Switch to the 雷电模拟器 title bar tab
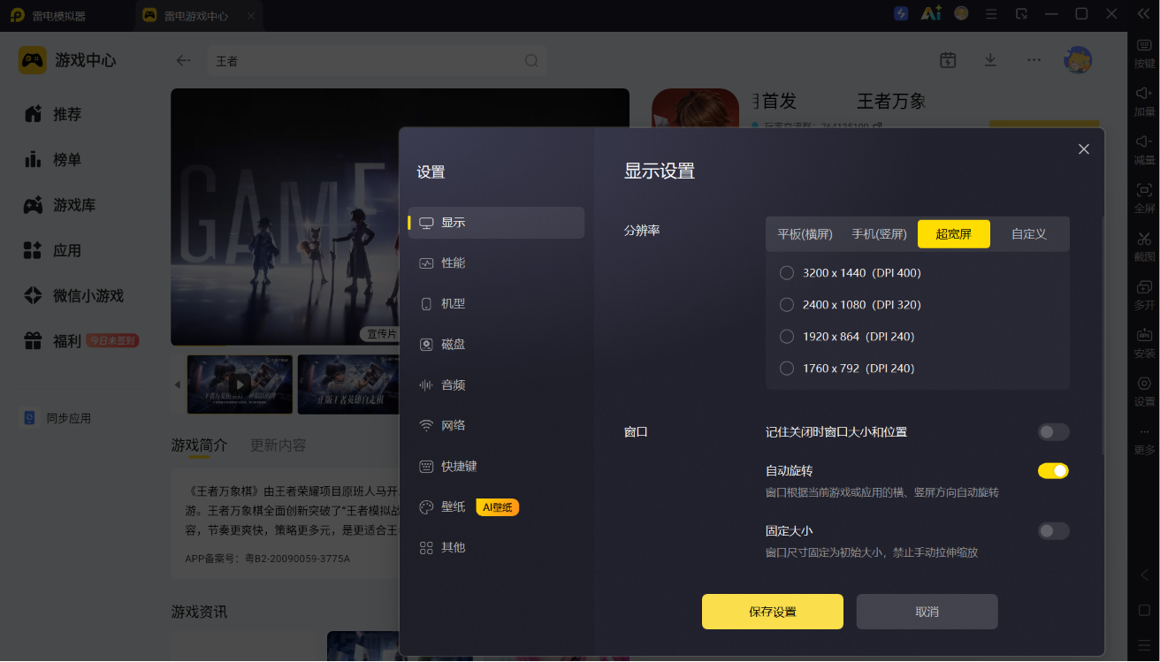 [49, 15]
